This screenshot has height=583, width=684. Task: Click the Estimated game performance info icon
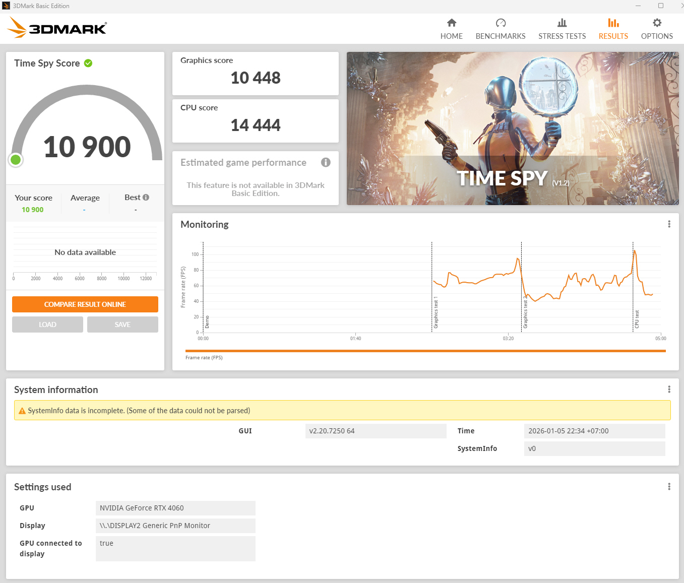coord(326,162)
